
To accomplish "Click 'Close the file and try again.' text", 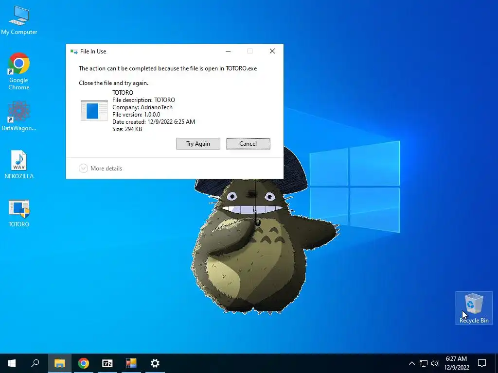I will tap(113, 83).
